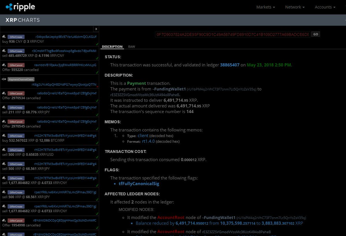Switch to the RAW tab
This screenshot has width=346, height=236.
[x=131, y=46]
